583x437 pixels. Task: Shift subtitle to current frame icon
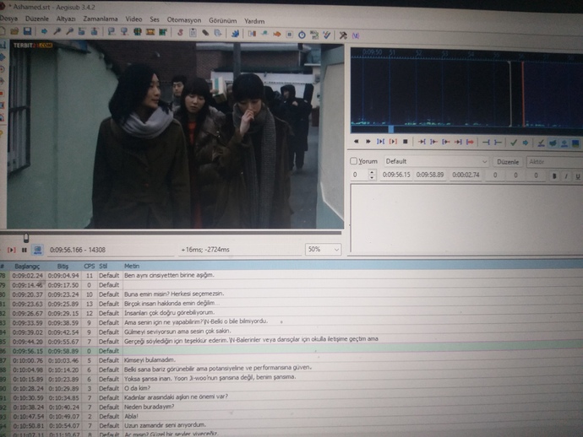point(163,32)
